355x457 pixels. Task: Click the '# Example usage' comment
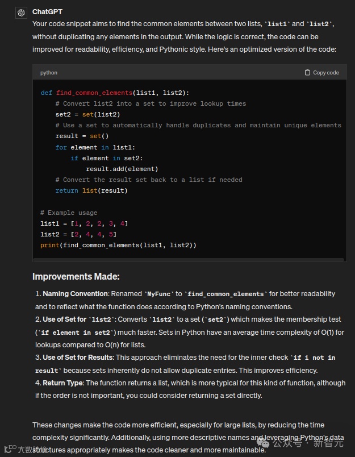point(69,213)
